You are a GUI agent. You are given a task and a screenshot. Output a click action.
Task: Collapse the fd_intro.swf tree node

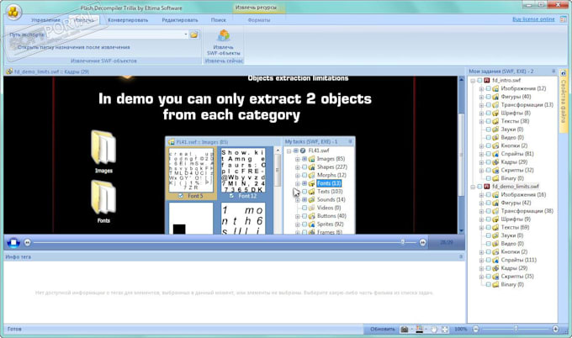[473, 80]
